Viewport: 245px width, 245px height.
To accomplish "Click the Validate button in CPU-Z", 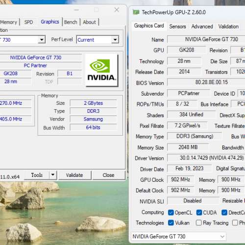I will click(x=74, y=175).
